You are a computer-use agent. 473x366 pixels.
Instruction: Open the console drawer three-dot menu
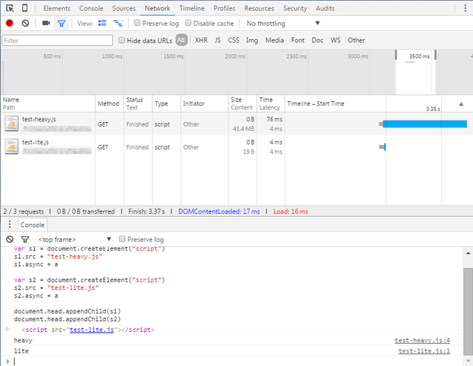pyautogui.click(x=10, y=224)
